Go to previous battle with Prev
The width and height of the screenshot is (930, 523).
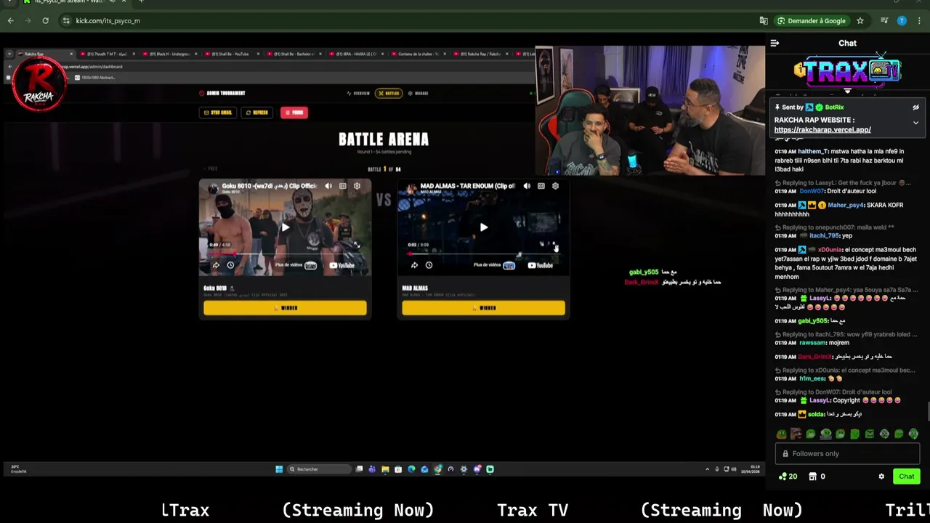[x=211, y=169]
